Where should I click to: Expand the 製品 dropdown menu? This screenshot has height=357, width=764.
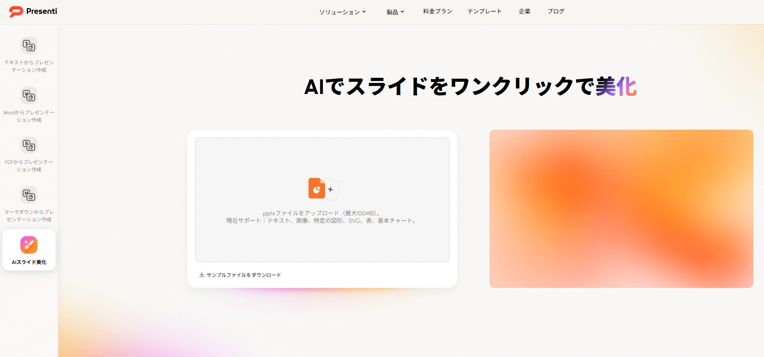395,12
